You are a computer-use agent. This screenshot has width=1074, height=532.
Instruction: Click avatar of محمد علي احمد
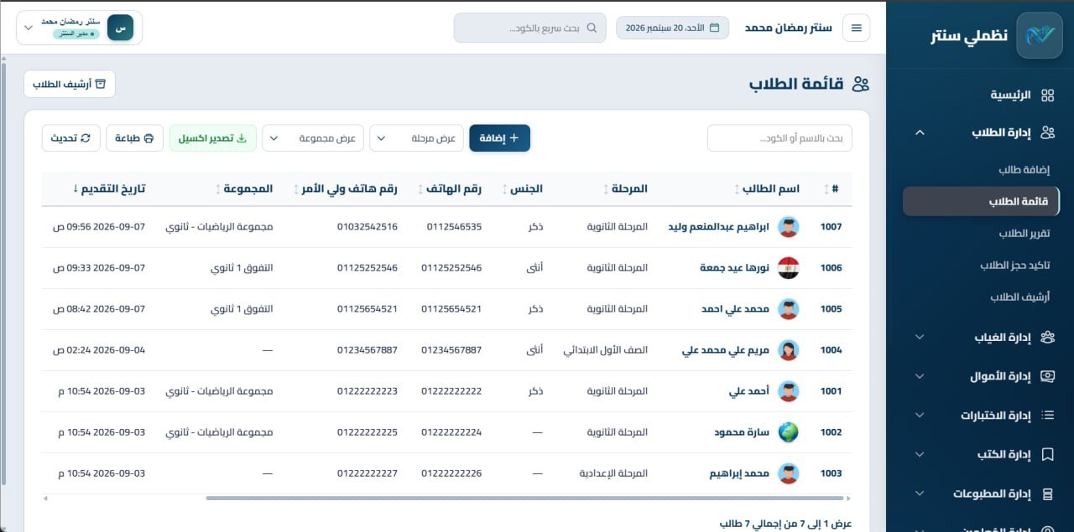[788, 309]
